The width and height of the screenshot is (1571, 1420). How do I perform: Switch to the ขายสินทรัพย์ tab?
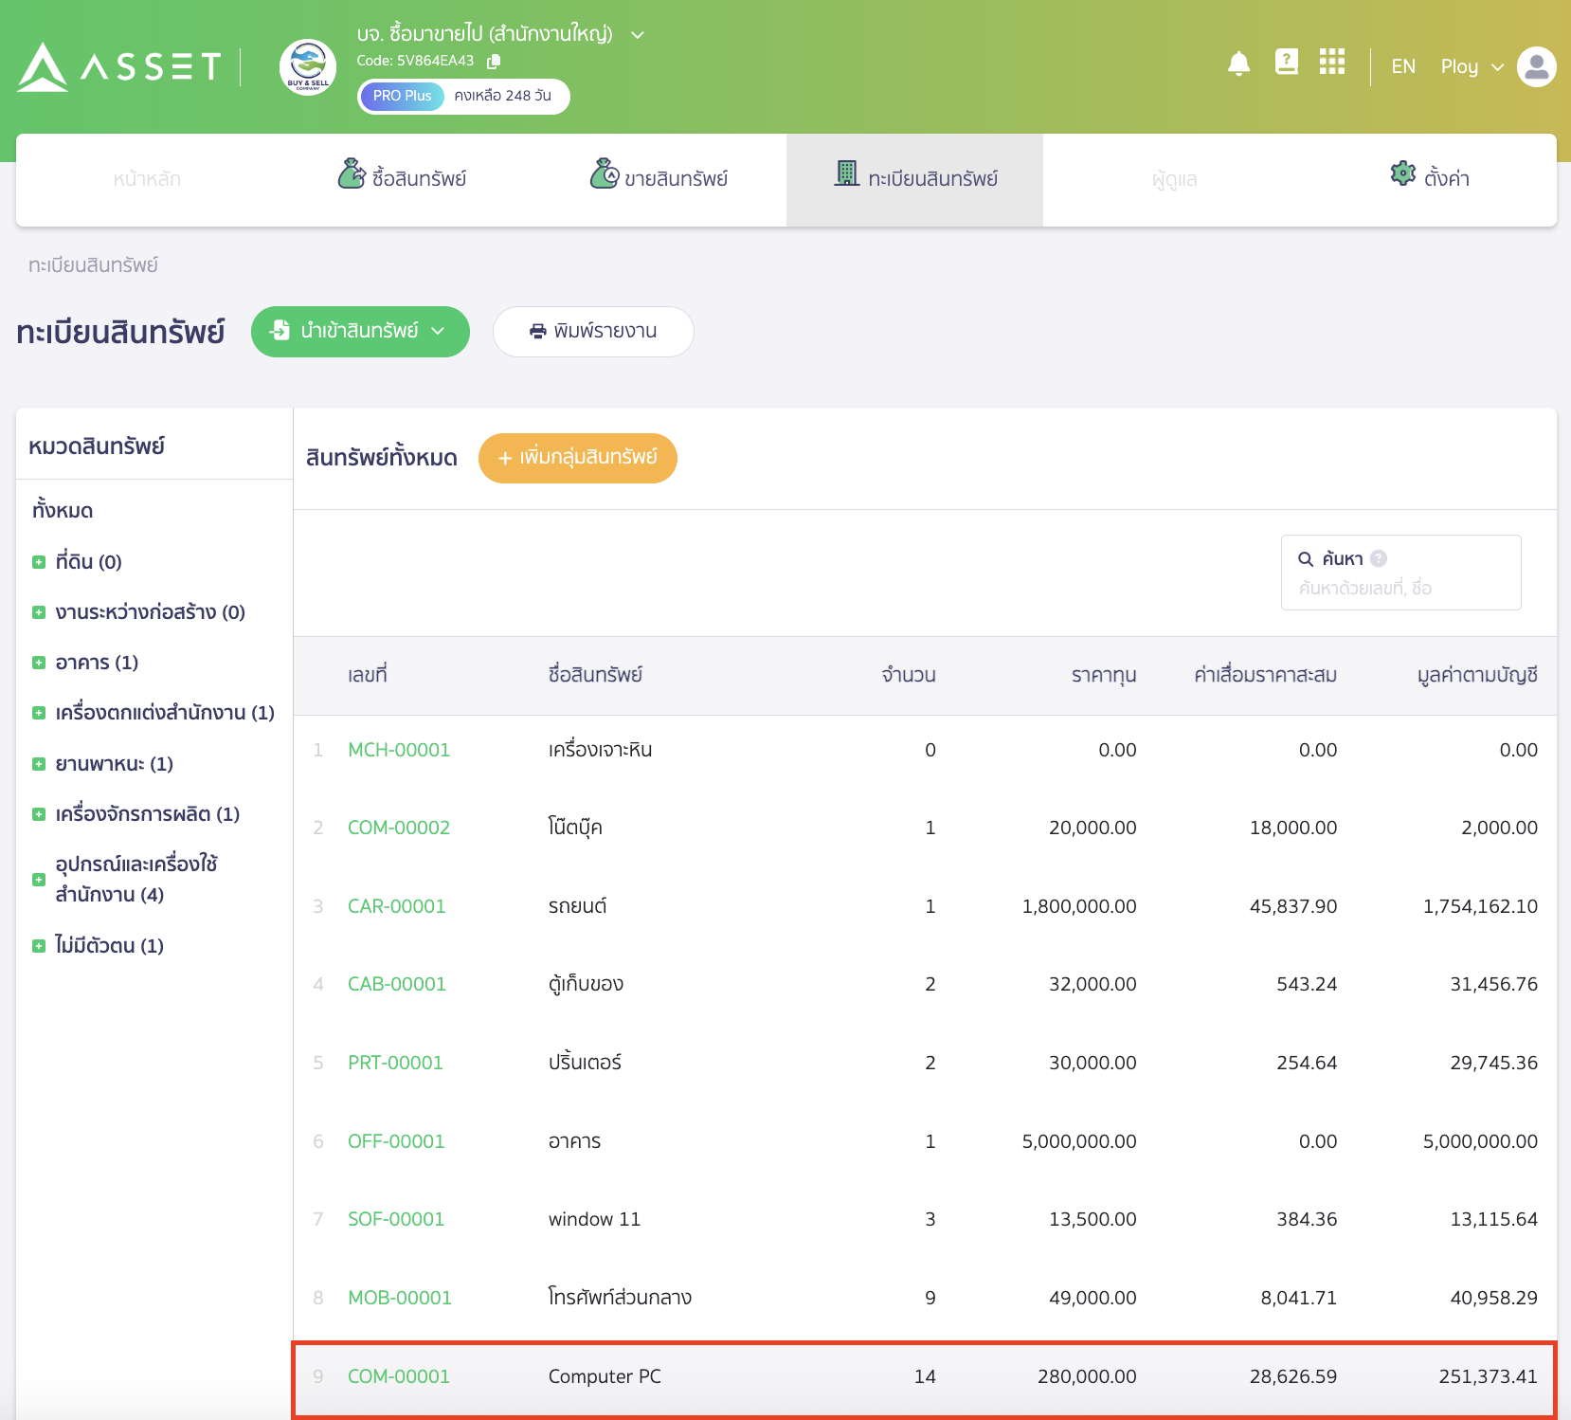659,178
